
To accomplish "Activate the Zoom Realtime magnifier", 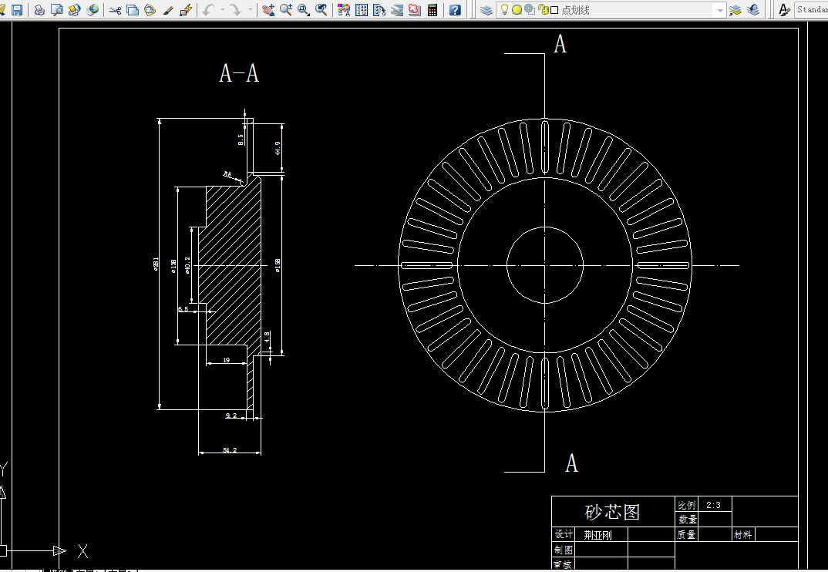I will coord(286,9).
